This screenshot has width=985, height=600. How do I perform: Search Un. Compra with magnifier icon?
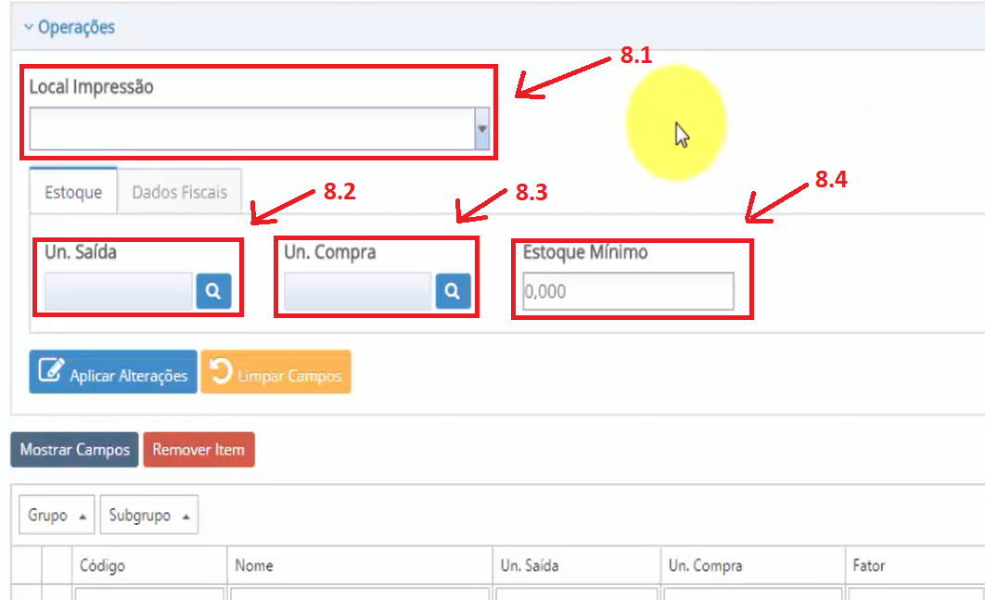pyautogui.click(x=453, y=291)
